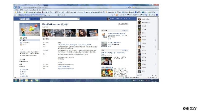Click the RSS feeds icon in command bar
This screenshot has height=111, width=198.
pyautogui.click(x=117, y=15)
